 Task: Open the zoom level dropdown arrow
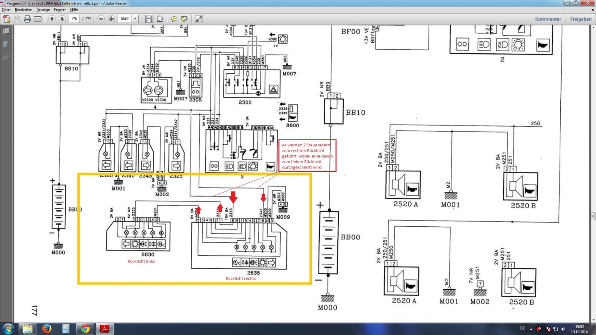(135, 19)
